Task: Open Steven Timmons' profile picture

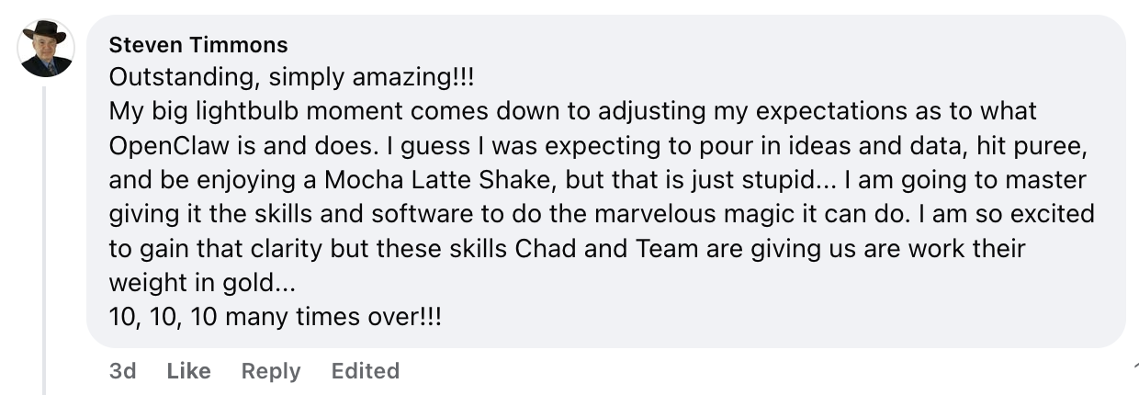Action: click(46, 49)
